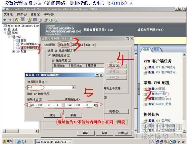Open the 选择身份验证方法 task link
The height and width of the screenshot is (144, 187).
coord(160,99)
